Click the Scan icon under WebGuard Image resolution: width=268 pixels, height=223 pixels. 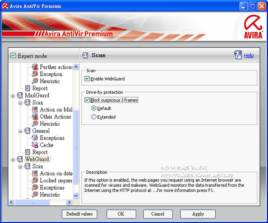coord(27,166)
